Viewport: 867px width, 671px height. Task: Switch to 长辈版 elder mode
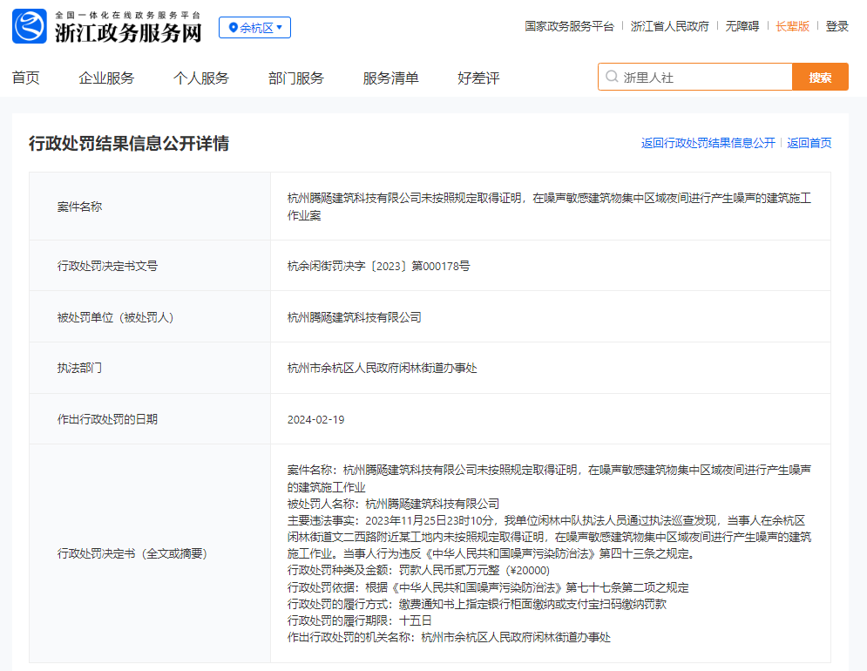pyautogui.click(x=792, y=26)
